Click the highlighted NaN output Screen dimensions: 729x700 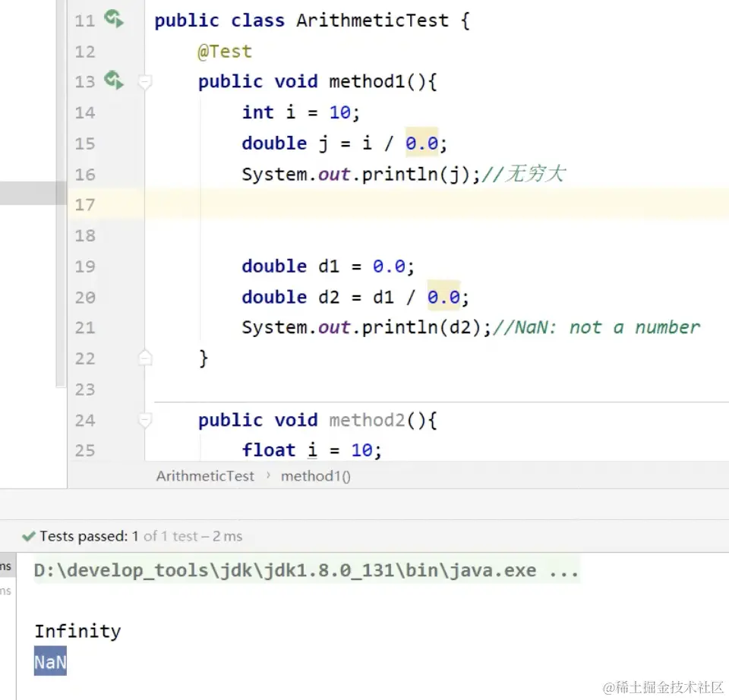[50, 661]
